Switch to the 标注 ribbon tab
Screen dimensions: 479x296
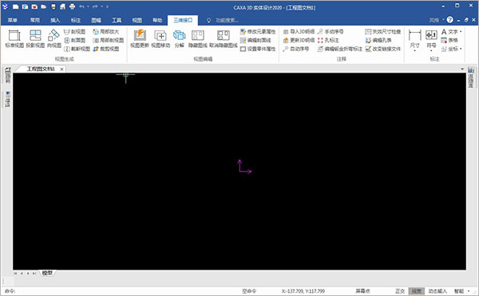click(x=76, y=20)
